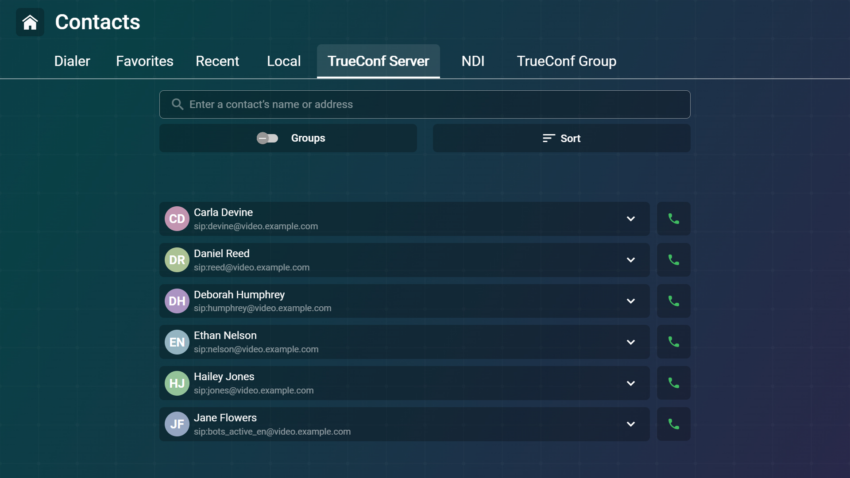The image size is (850, 478).
Task: Click the HJ avatar for Hailey Jones
Action: tap(177, 383)
